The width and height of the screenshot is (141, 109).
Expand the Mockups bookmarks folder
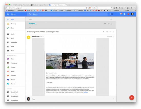[69, 11]
